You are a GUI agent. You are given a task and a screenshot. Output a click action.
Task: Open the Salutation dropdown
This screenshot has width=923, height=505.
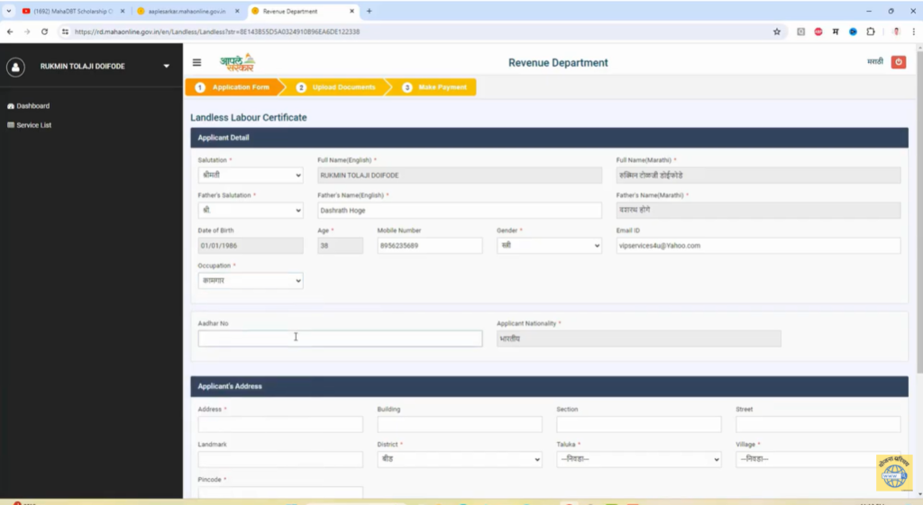(251, 176)
